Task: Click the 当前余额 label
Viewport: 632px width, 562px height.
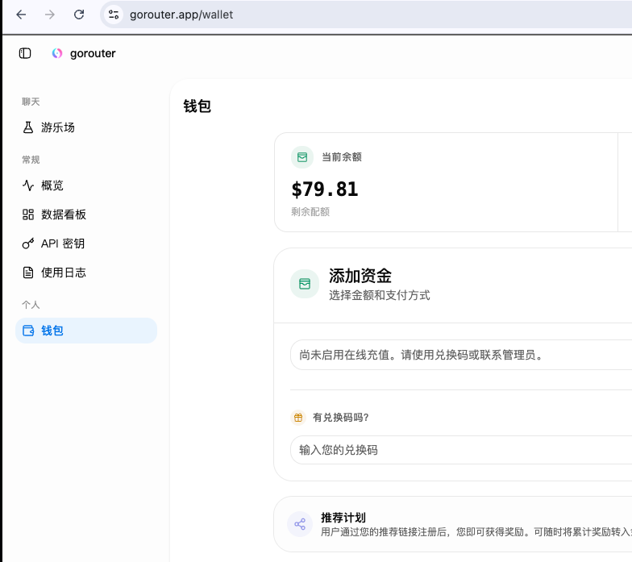Action: 342,156
